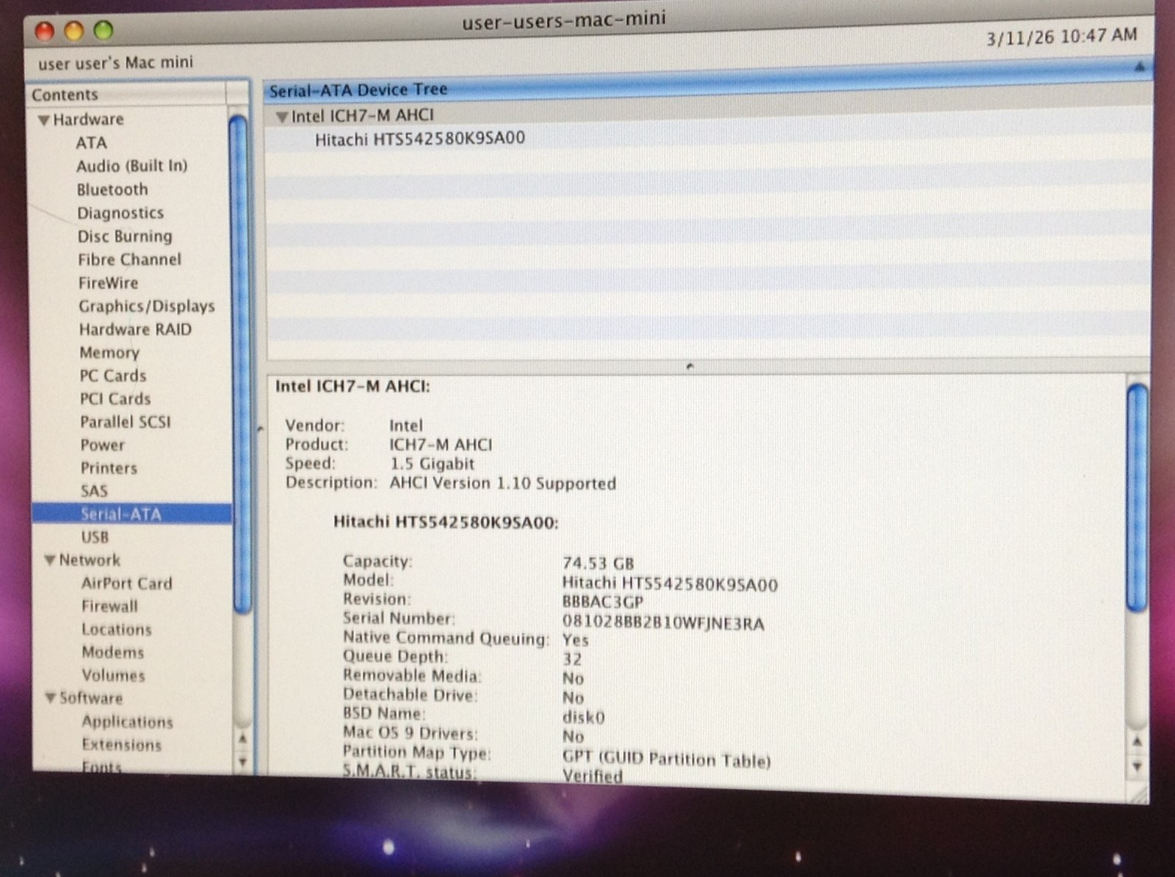
Task: Open Audio (Built In) hardware info
Action: click(132, 166)
